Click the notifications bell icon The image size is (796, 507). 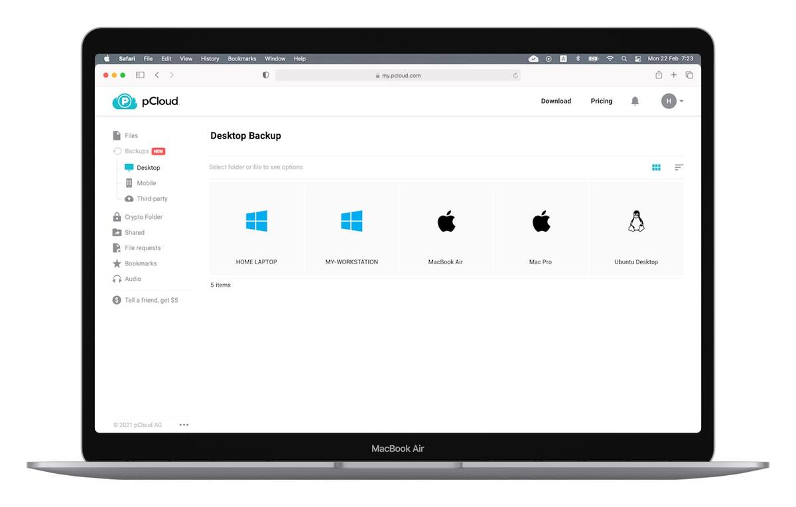point(635,101)
